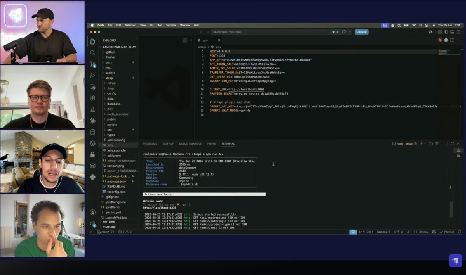
Task: Switch to the DEBUG CONSOLE tab
Action: [x=190, y=144]
